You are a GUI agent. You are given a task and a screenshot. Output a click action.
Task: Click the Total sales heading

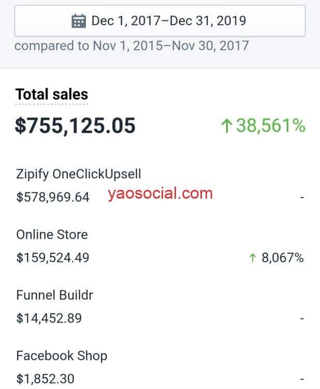(x=52, y=94)
